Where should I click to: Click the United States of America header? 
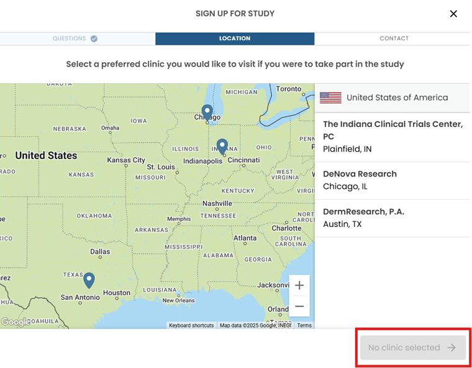[393, 98]
